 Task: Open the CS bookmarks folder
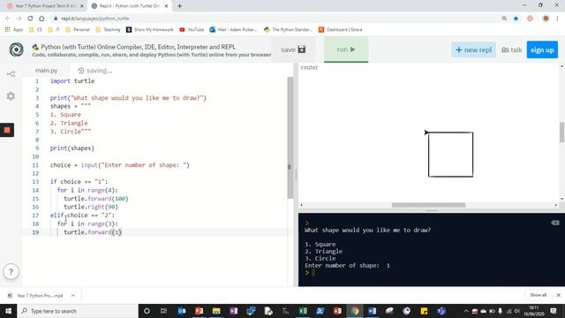[35, 29]
